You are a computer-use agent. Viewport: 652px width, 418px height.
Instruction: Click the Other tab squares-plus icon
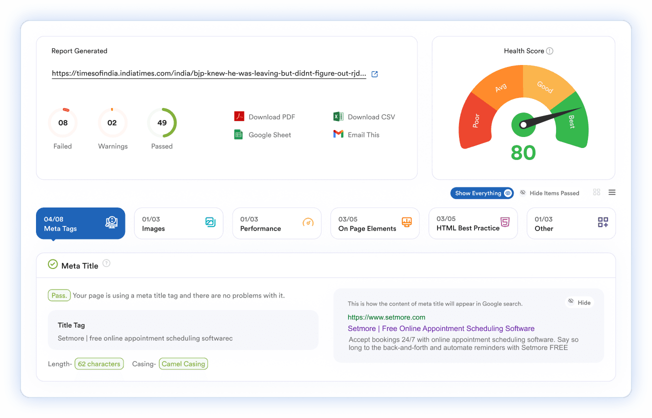[603, 222]
